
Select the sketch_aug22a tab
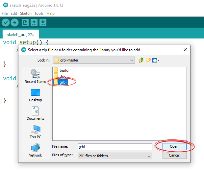click(20, 35)
